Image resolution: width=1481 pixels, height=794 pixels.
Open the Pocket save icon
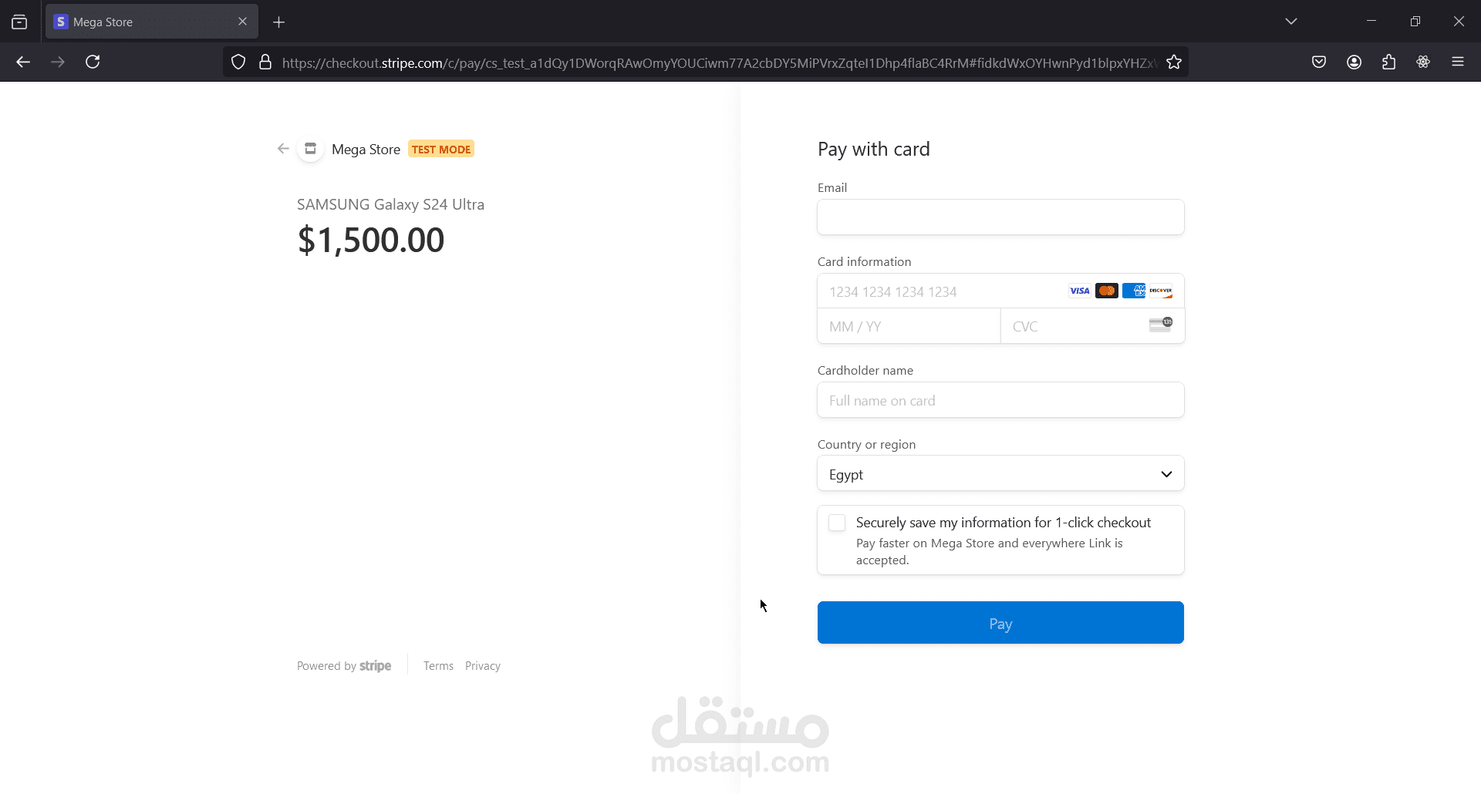[x=1319, y=62]
